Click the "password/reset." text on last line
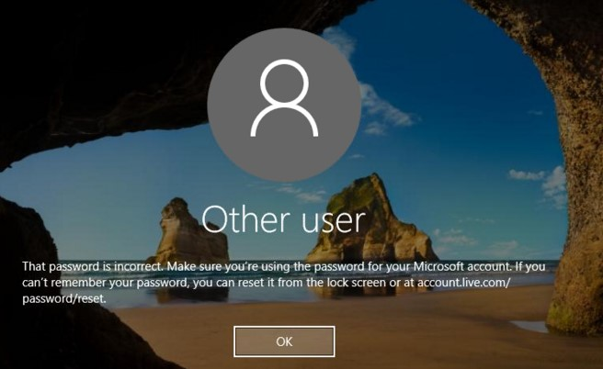 click(64, 298)
